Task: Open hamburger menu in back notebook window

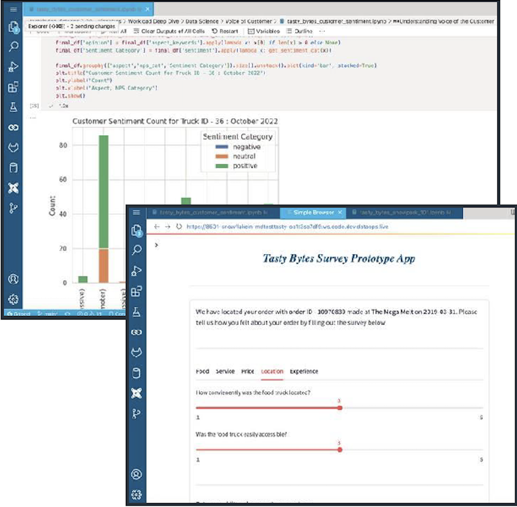Action: click(13, 9)
